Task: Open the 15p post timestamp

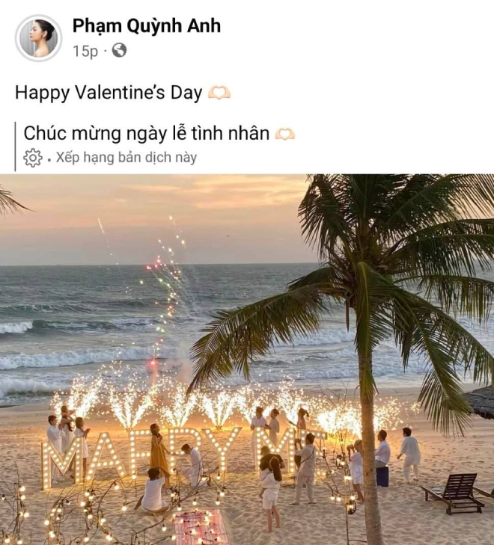Action: 85,51
